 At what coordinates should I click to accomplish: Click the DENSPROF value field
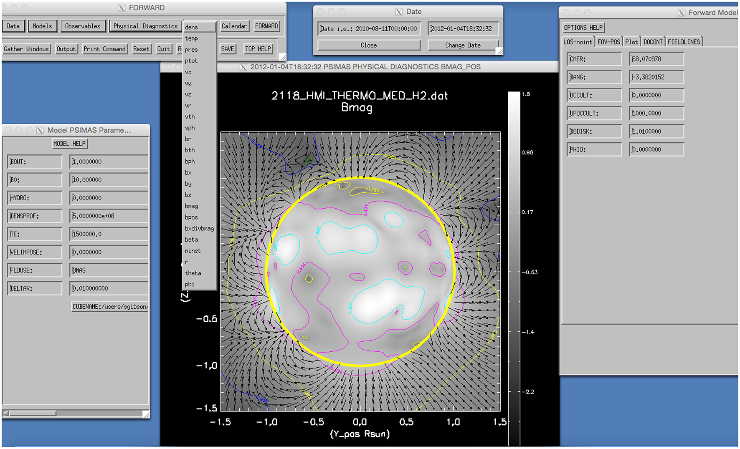point(109,216)
